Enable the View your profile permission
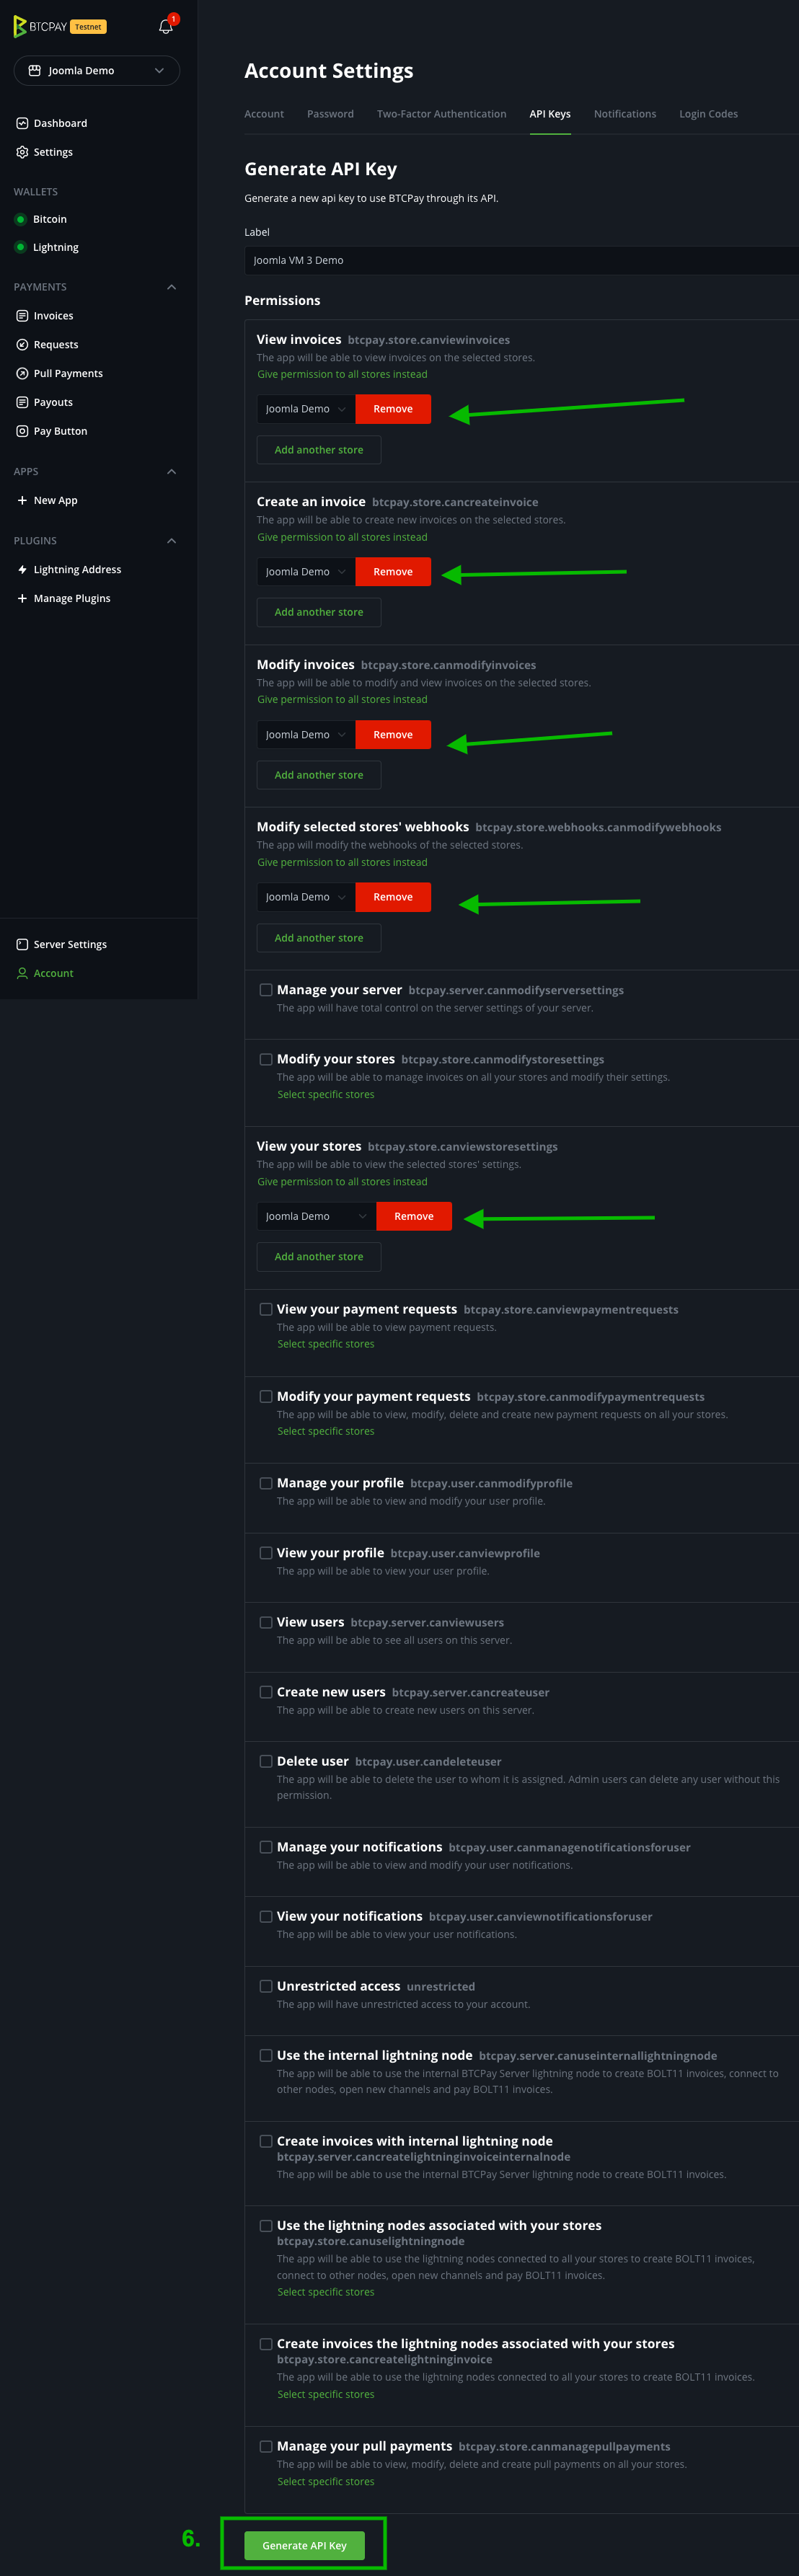This screenshot has height=2576, width=799. [x=265, y=1553]
